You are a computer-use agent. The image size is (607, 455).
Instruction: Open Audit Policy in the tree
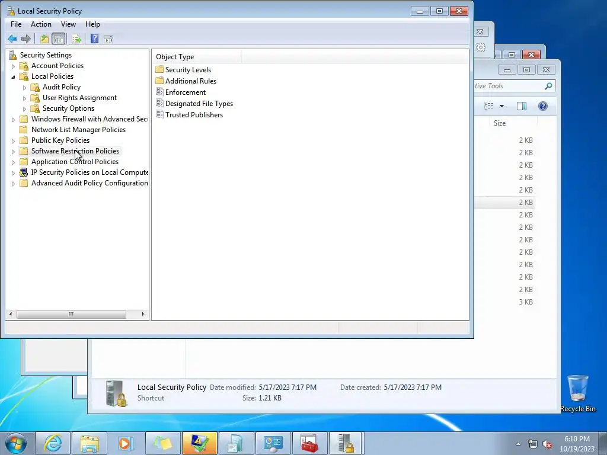tap(62, 87)
